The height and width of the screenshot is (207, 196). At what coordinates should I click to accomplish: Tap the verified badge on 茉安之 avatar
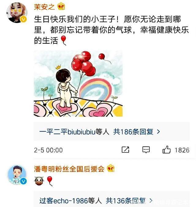[23, 19]
